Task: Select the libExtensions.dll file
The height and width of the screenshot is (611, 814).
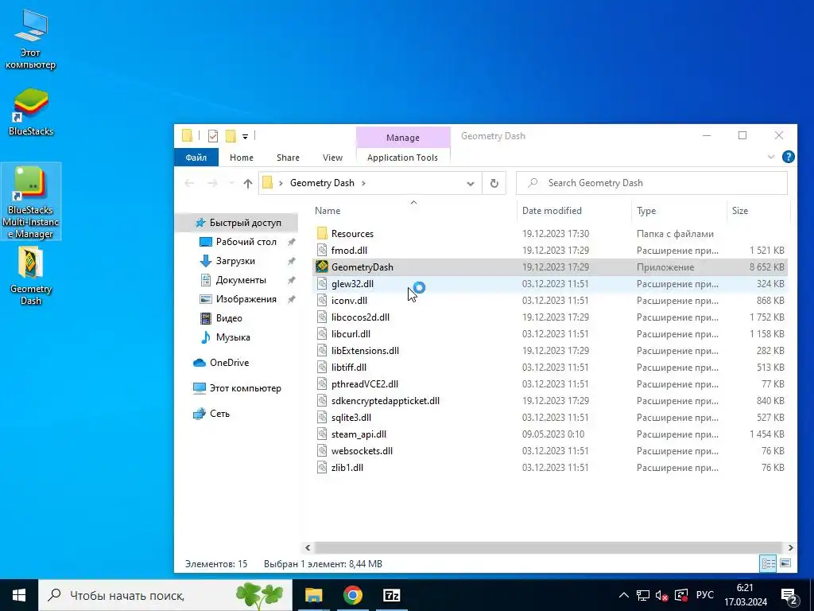Action: pyautogui.click(x=365, y=351)
